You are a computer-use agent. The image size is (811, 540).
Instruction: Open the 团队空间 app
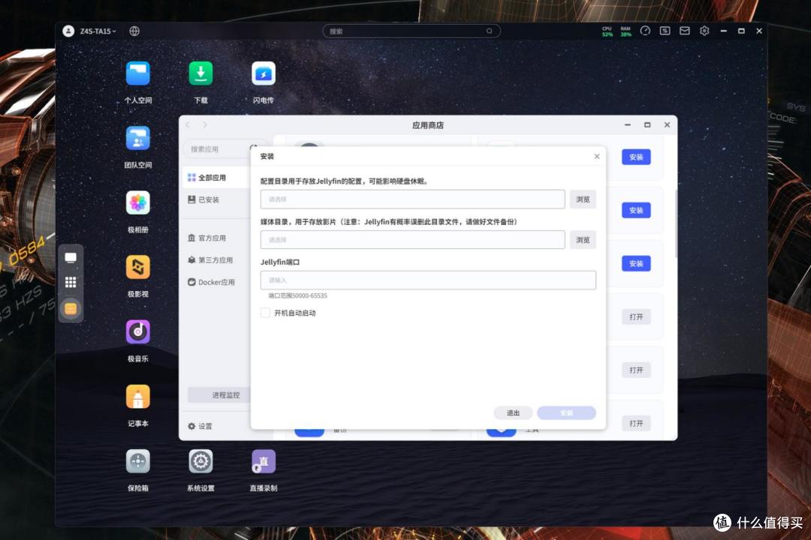137,139
